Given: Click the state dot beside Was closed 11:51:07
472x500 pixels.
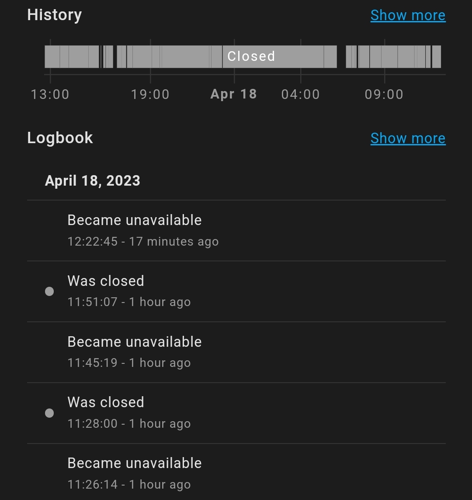Looking at the screenshot, I should click(x=50, y=291).
